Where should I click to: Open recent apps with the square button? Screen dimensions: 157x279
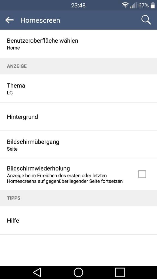click(x=120, y=272)
